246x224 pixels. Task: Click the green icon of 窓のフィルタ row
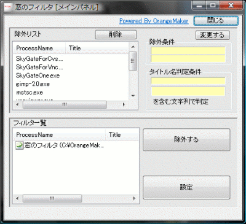pos(20,145)
